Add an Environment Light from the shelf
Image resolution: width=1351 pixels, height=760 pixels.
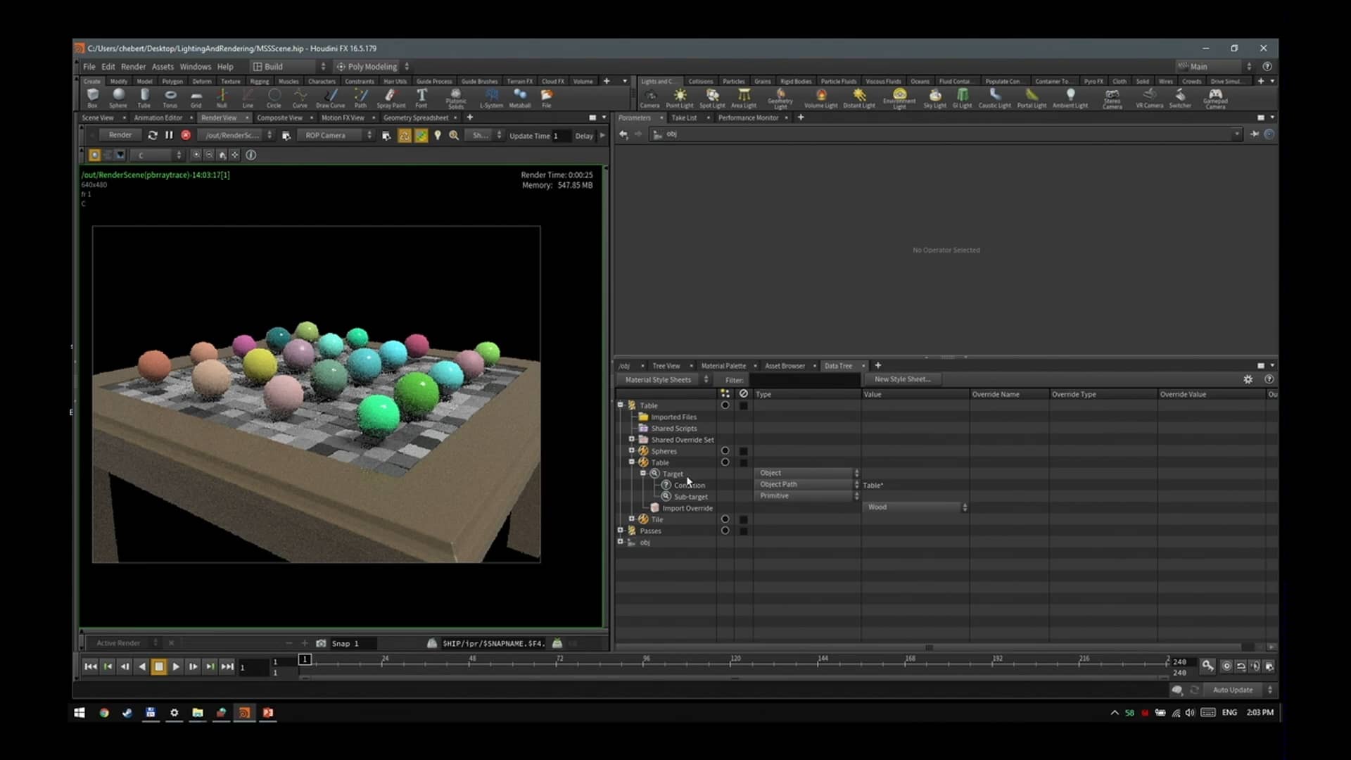click(x=899, y=97)
